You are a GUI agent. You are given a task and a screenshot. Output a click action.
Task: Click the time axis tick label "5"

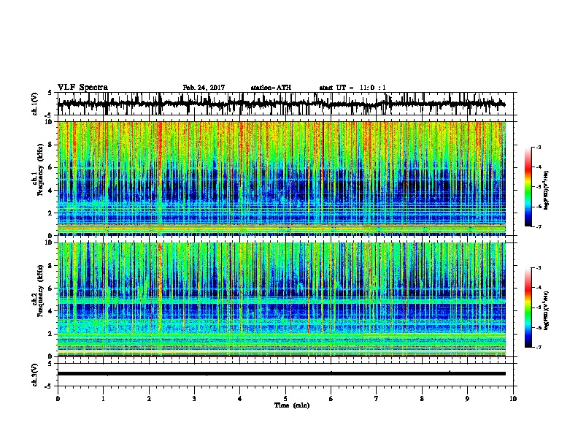click(285, 399)
